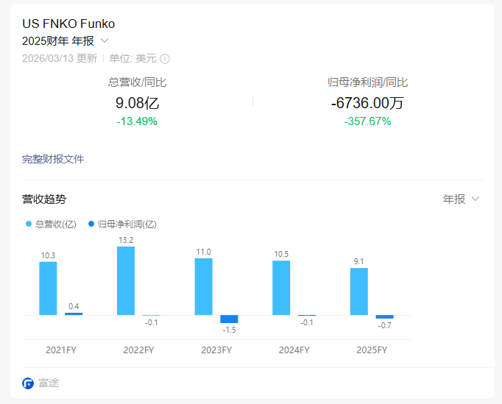
Task: Select the 2021FY revenue bar
Action: 48,288
